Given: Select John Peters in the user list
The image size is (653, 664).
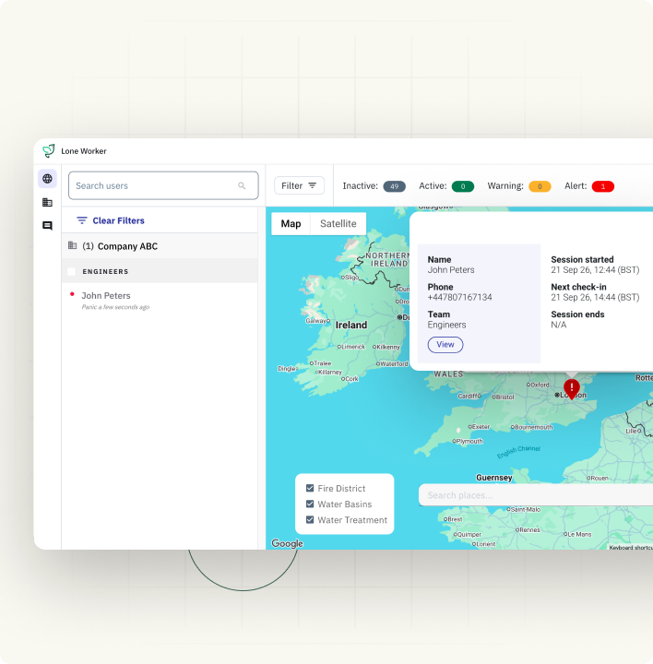Looking at the screenshot, I should pos(106,296).
